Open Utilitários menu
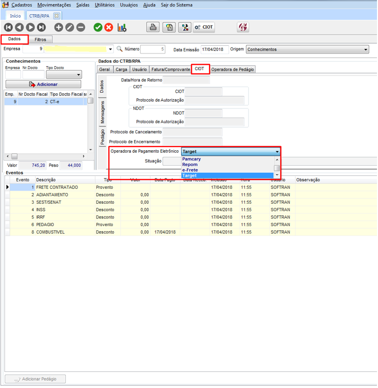The width and height of the screenshot is (378, 388). [x=105, y=5]
